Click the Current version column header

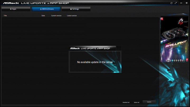[x=56, y=16]
